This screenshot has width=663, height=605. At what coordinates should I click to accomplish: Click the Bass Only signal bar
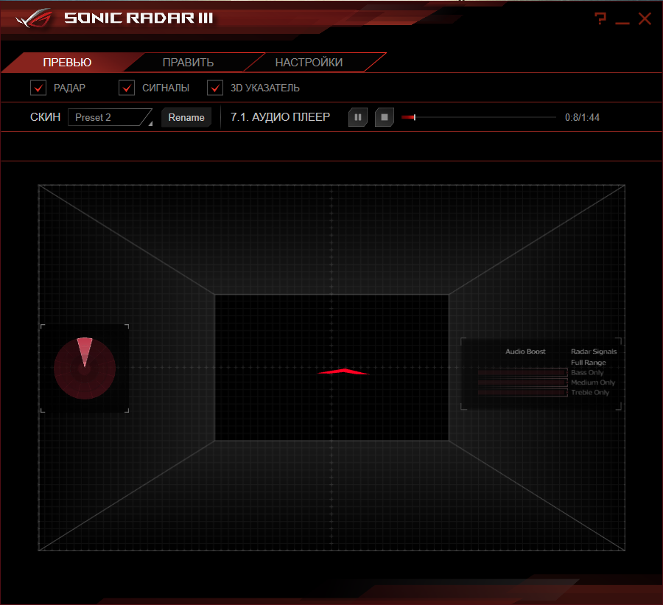pos(522,373)
